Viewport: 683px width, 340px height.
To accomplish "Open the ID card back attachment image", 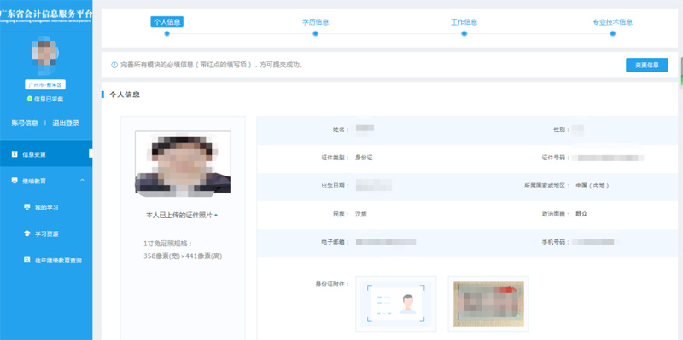I will (488, 304).
